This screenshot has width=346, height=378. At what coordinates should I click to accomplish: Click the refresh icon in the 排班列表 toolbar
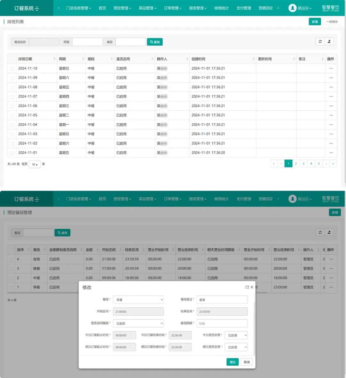coord(320,42)
